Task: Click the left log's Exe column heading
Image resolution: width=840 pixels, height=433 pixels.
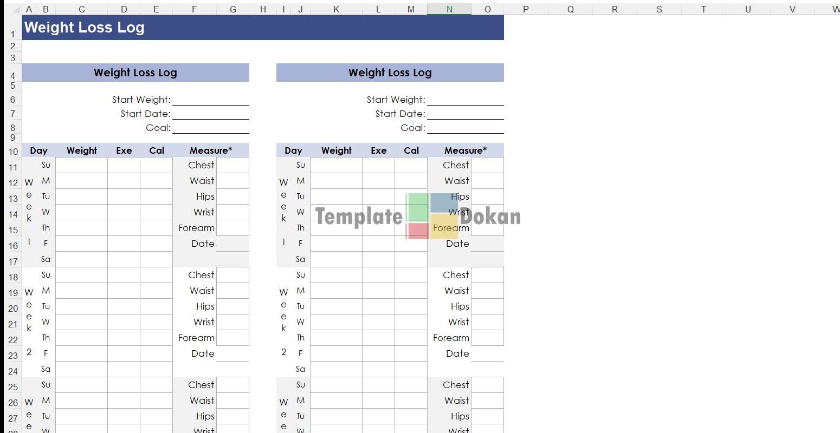Action: (124, 150)
